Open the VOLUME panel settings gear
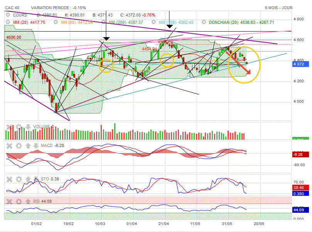The height and width of the screenshot is (232, 312). (19, 127)
